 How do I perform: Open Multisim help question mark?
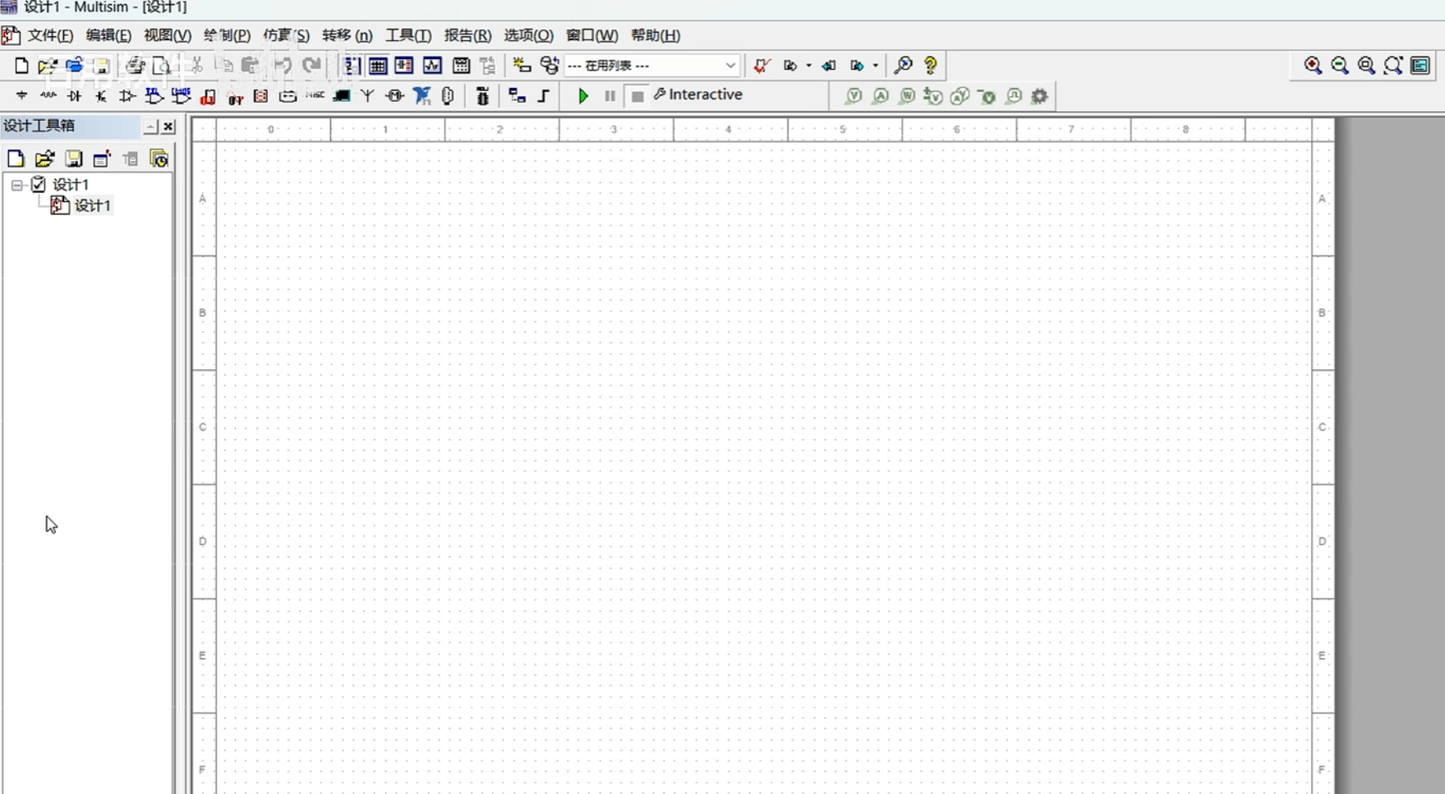931,66
